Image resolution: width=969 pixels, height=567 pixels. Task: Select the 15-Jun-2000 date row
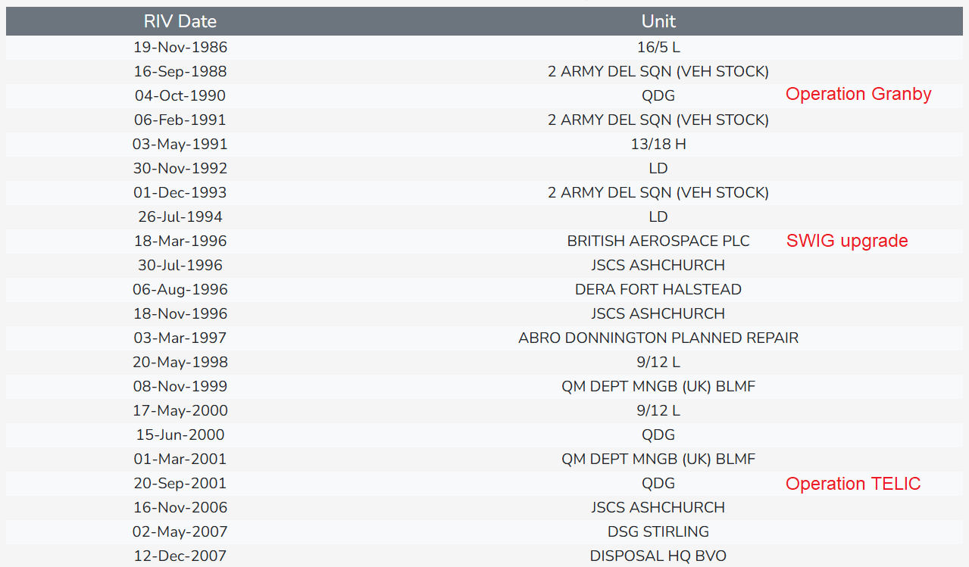pos(180,435)
